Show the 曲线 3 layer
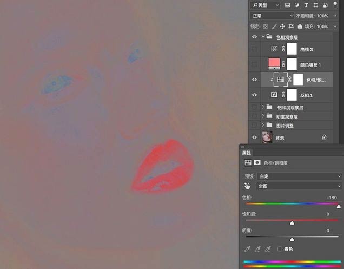This screenshot has width=344, height=269. coord(254,49)
